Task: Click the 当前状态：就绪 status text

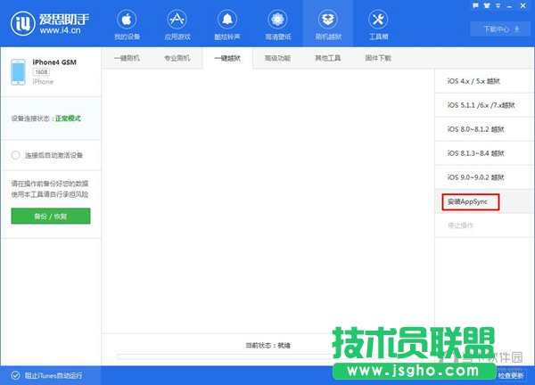Action: click(267, 346)
